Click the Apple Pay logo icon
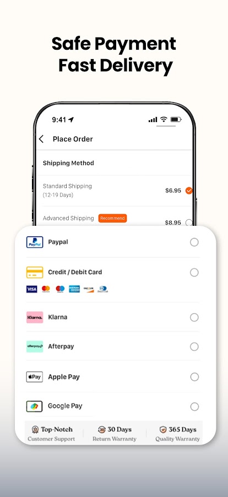 pyautogui.click(x=35, y=377)
